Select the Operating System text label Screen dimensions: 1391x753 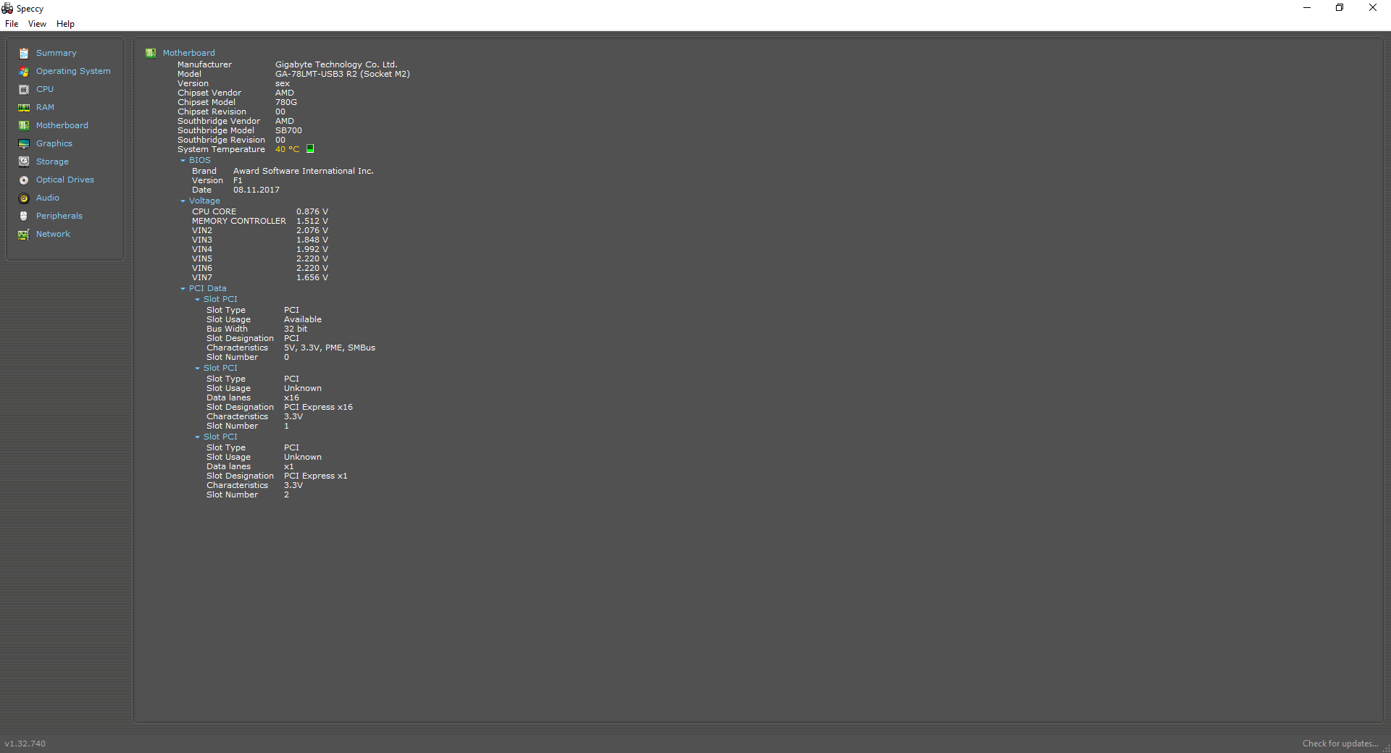(x=73, y=71)
